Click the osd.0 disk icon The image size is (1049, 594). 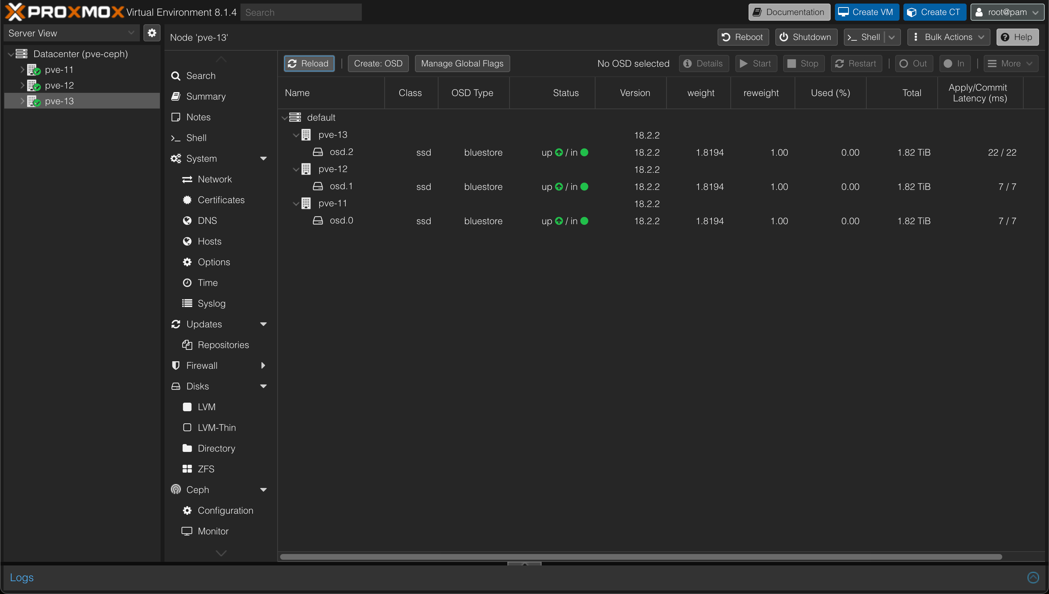pos(318,221)
